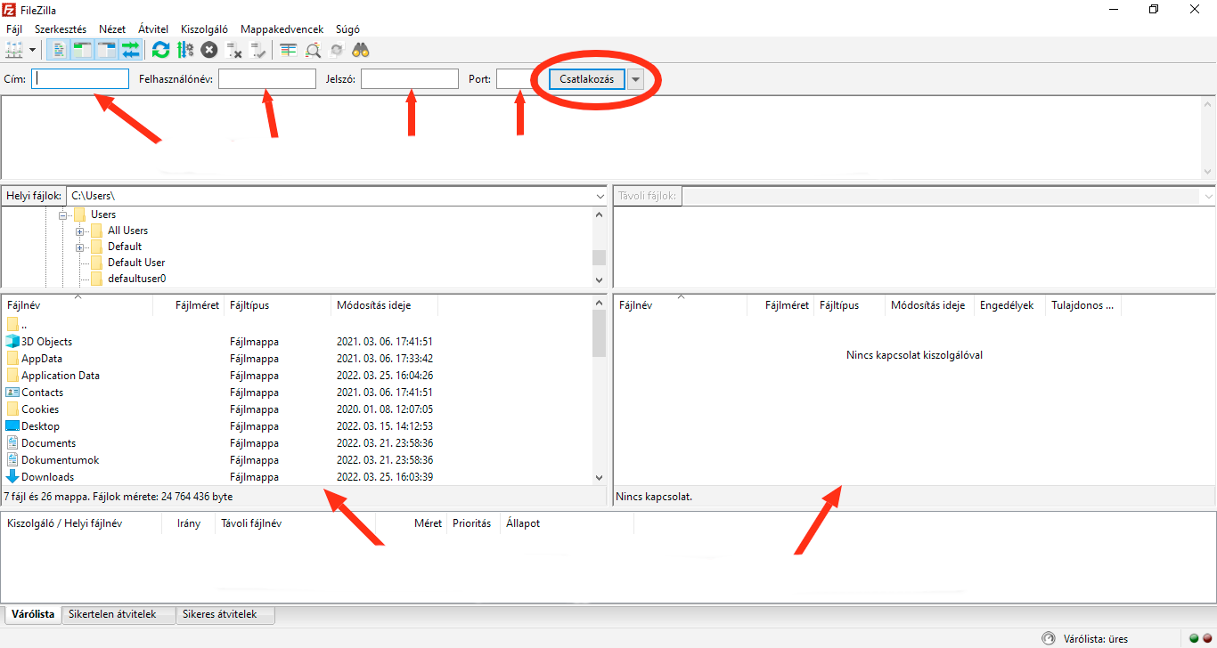Screen dimensions: 1217x648
Task: Collapse the Users folder tree node
Action: click(x=64, y=215)
